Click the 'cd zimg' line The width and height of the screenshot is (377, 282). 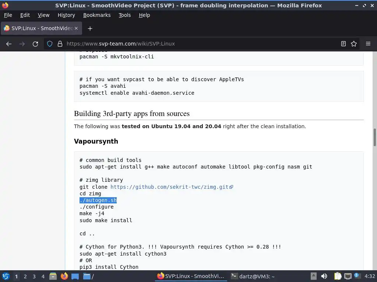(90, 194)
